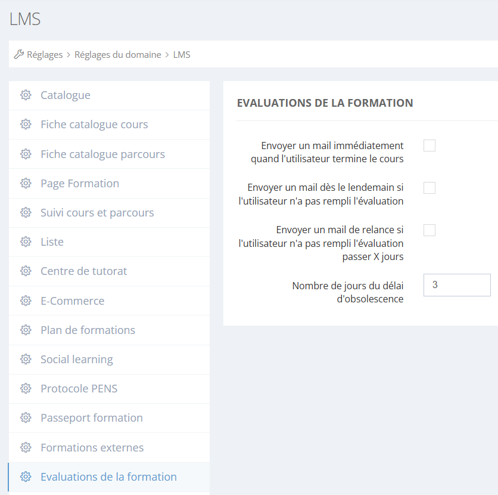
Task: Click the gear icon beside Catalogue
Action: 26,95
